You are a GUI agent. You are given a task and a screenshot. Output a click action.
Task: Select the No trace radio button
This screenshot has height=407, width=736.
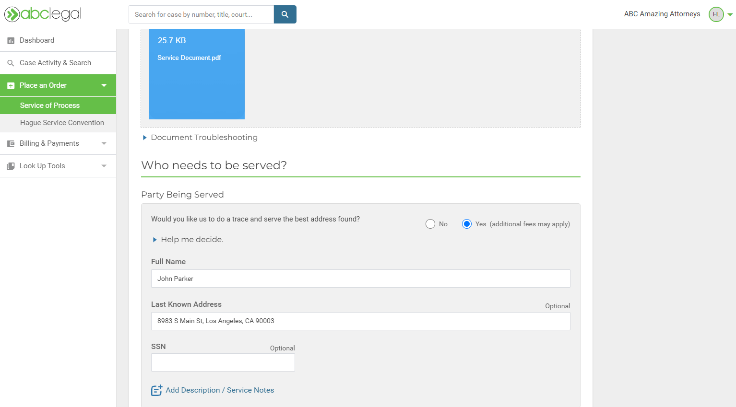(x=430, y=224)
